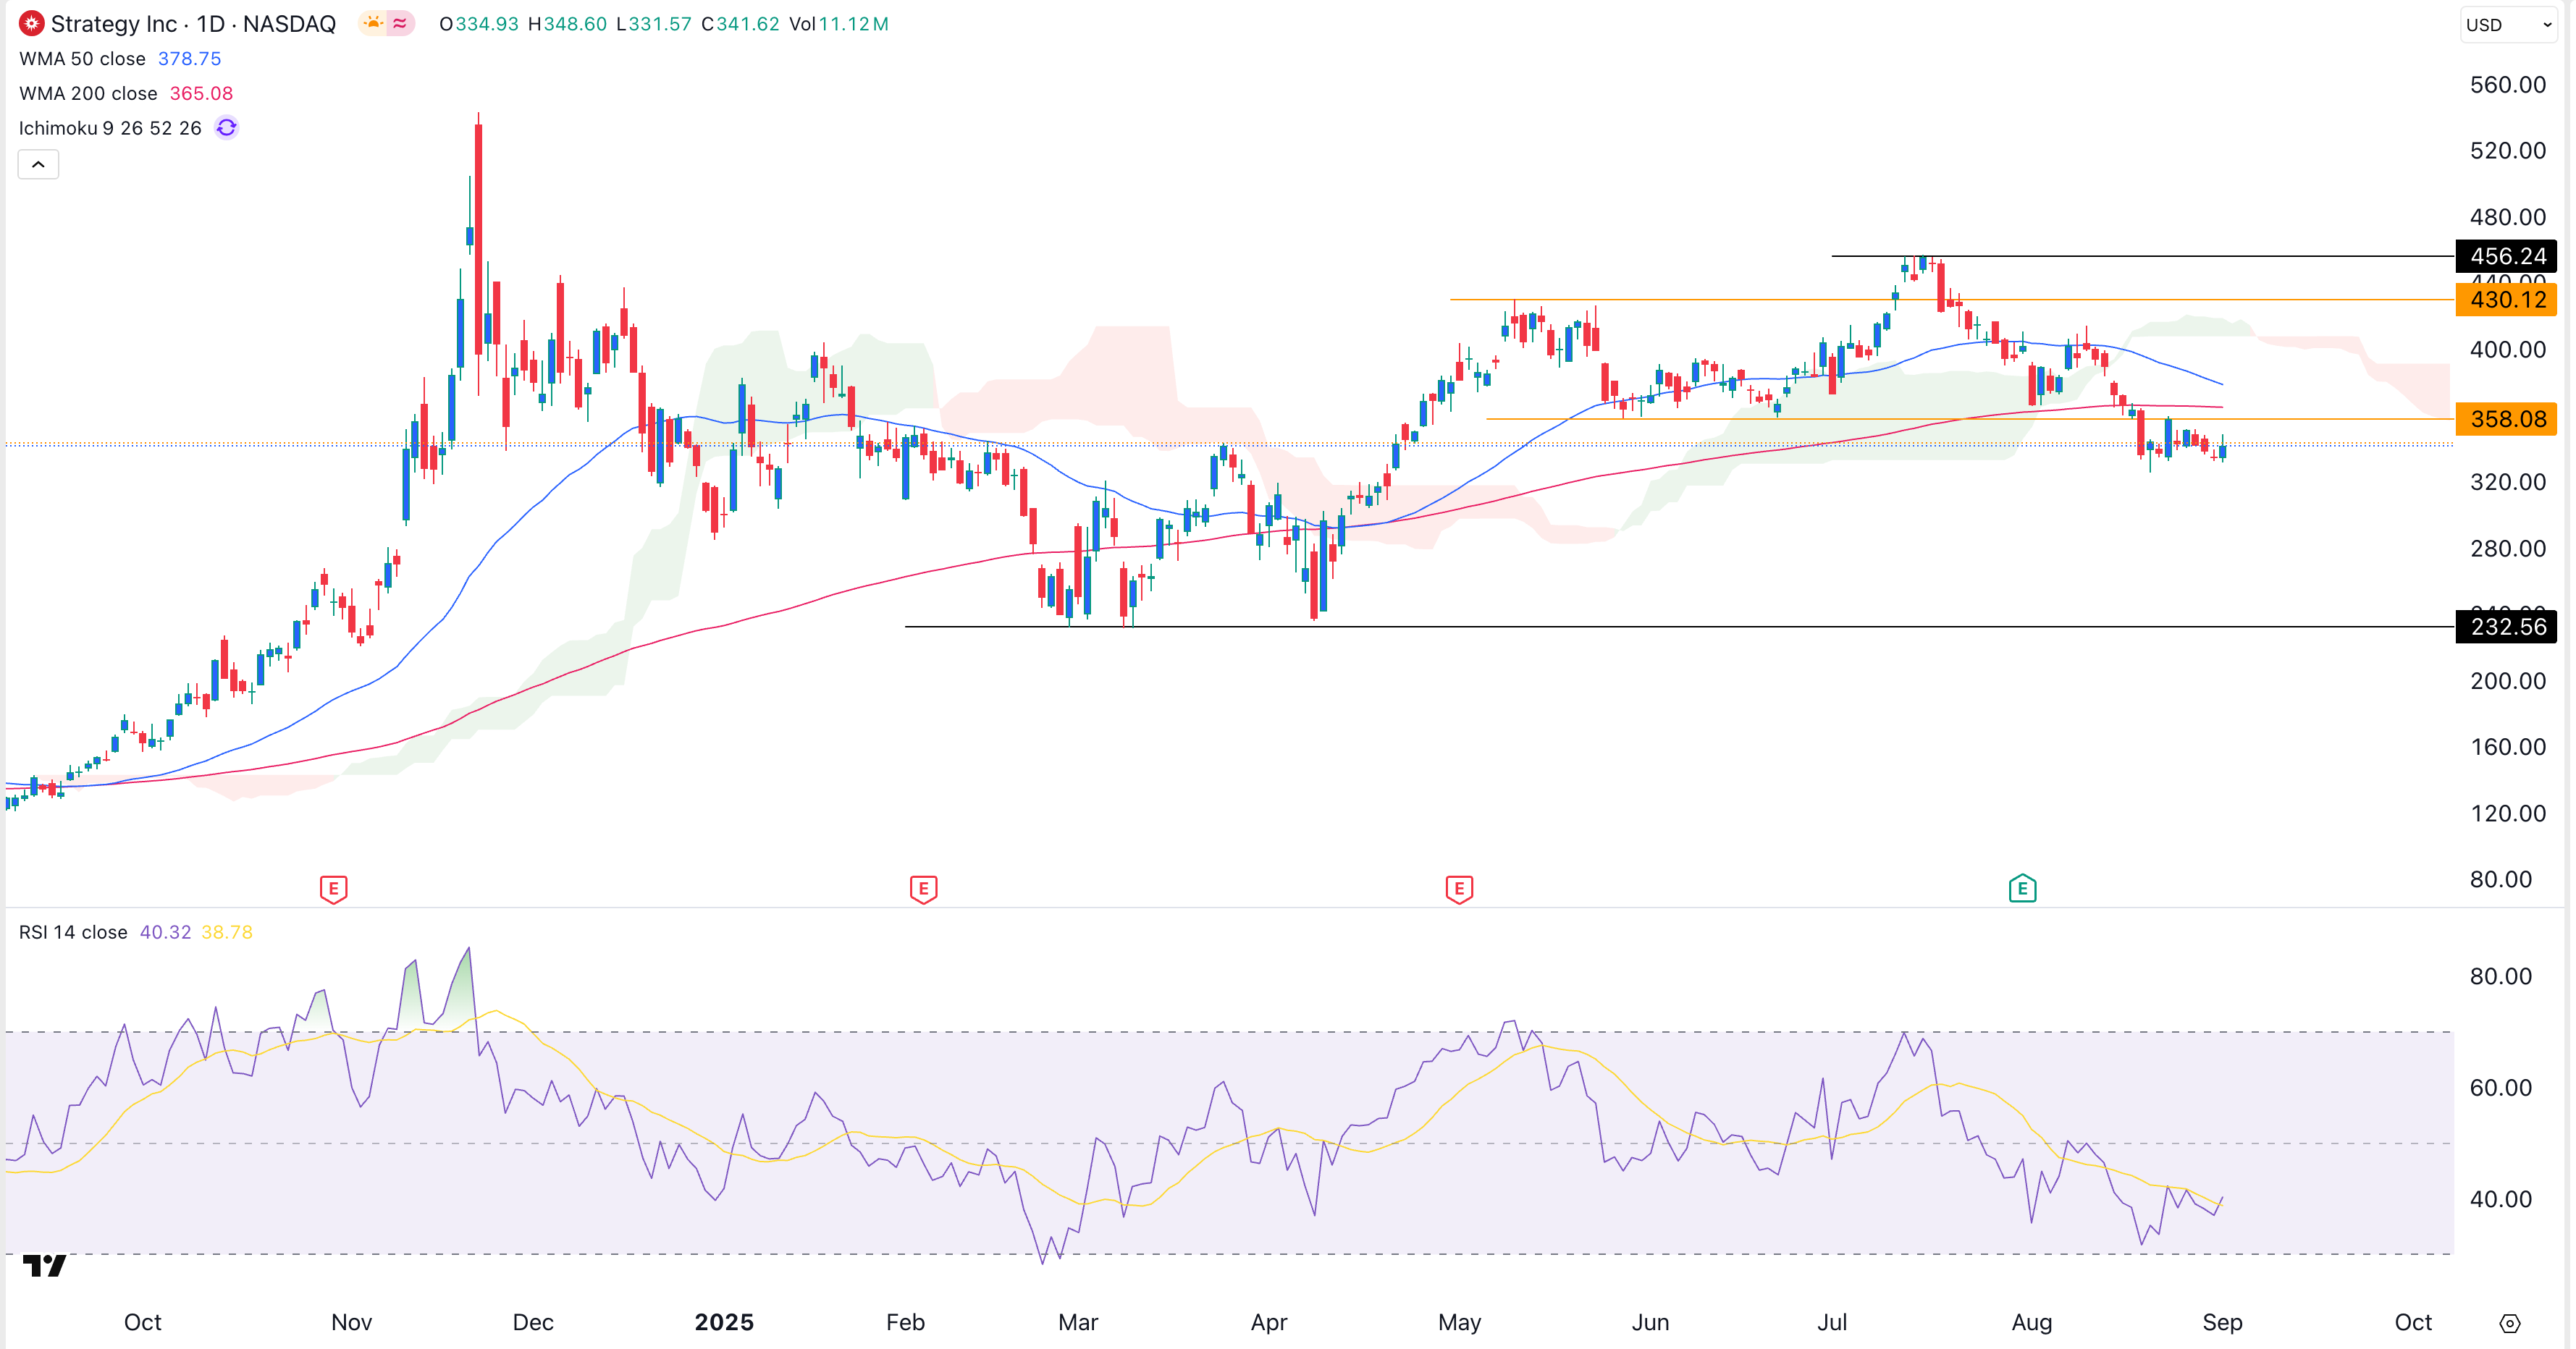Click the Sep label on time axis
The height and width of the screenshot is (1349, 2576).
click(2222, 1322)
